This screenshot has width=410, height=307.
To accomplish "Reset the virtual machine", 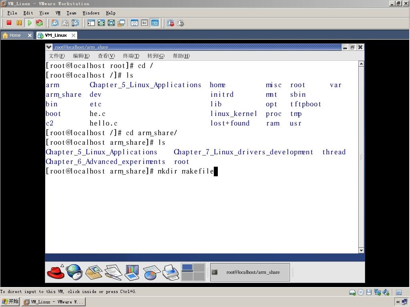I will click(39, 23).
